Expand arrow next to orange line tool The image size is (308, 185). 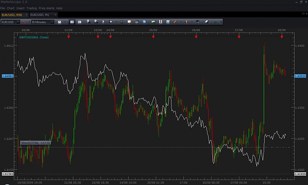click(181, 22)
